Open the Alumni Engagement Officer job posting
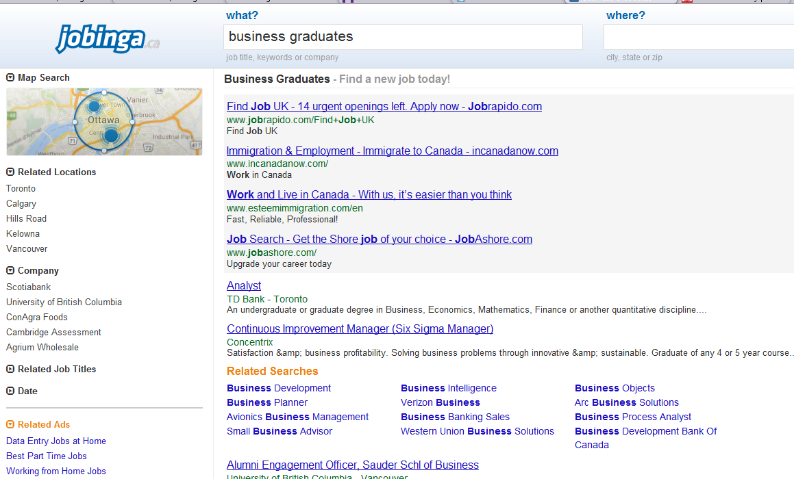 352,465
